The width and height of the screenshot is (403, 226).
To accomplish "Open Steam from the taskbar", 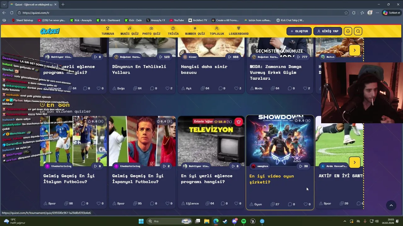I will 225,221.
